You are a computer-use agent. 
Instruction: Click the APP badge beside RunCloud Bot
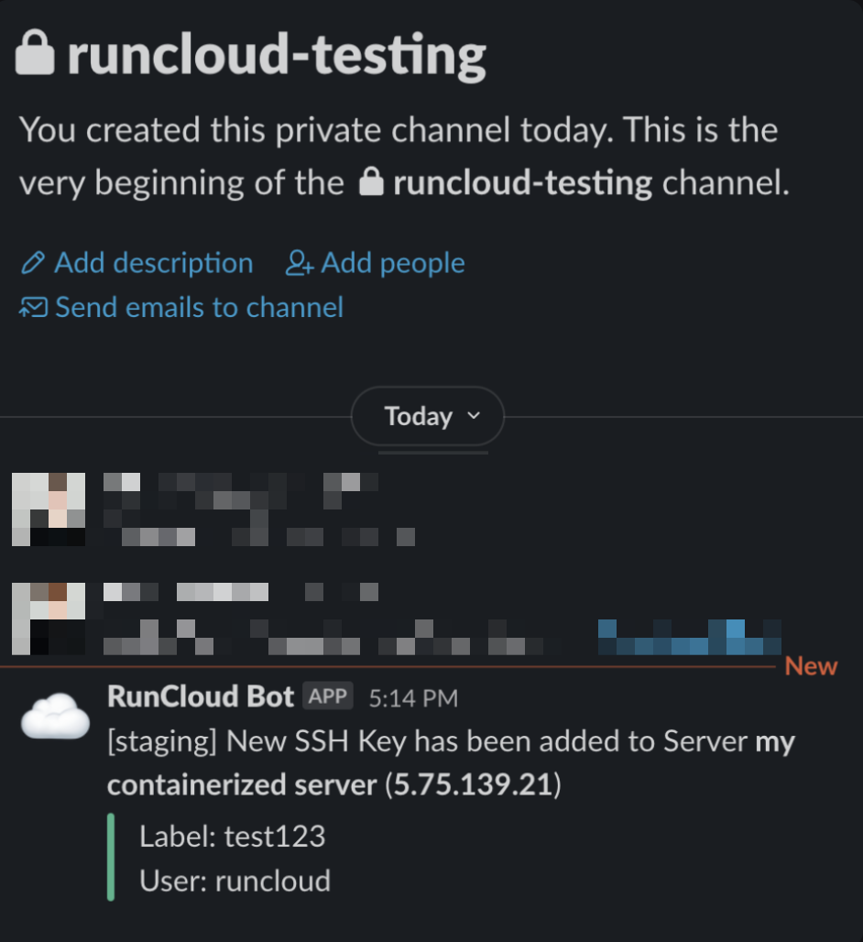pyautogui.click(x=328, y=696)
